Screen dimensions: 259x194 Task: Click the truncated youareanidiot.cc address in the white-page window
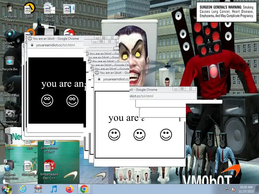pos(116,79)
